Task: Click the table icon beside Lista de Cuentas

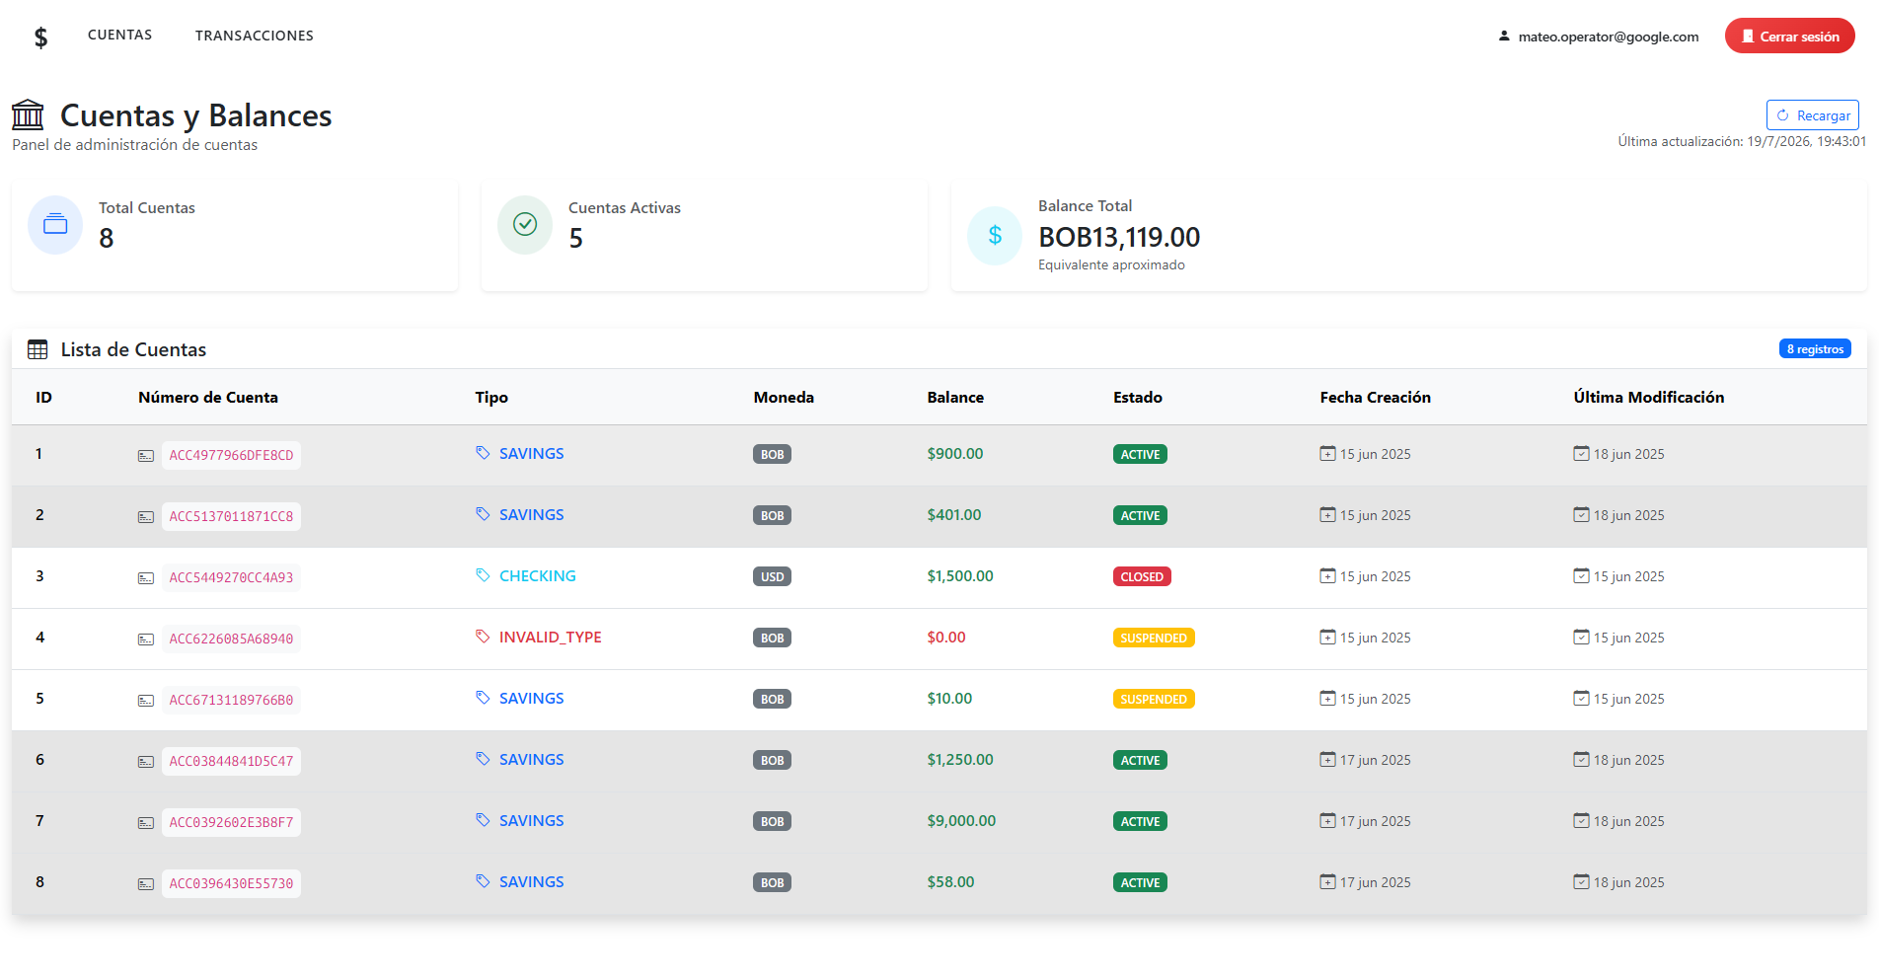Action: (38, 349)
